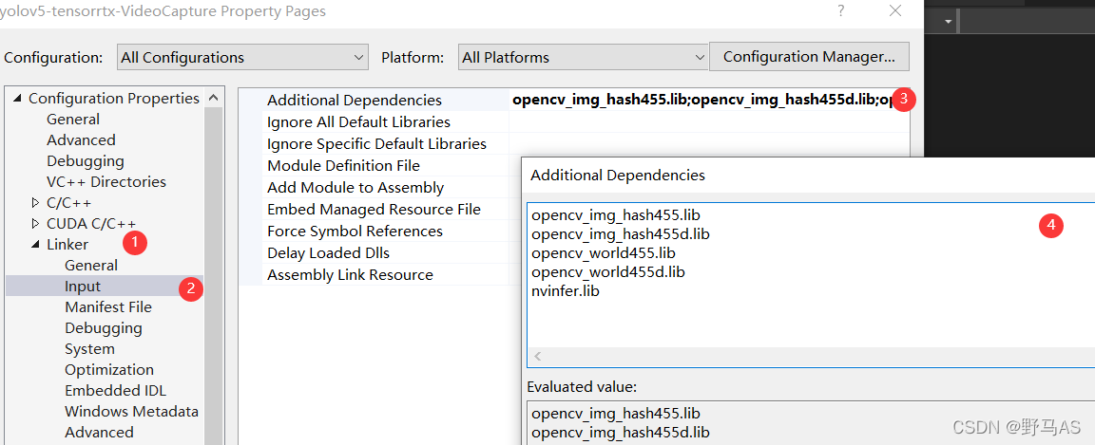Click the tree scrollbar up arrow

tap(214, 98)
